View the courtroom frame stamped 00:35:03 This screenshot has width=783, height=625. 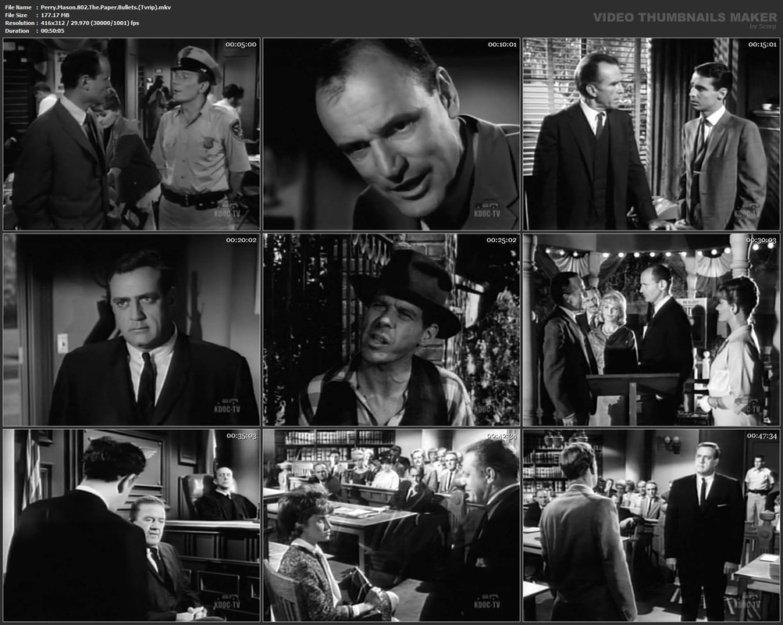[x=131, y=526]
